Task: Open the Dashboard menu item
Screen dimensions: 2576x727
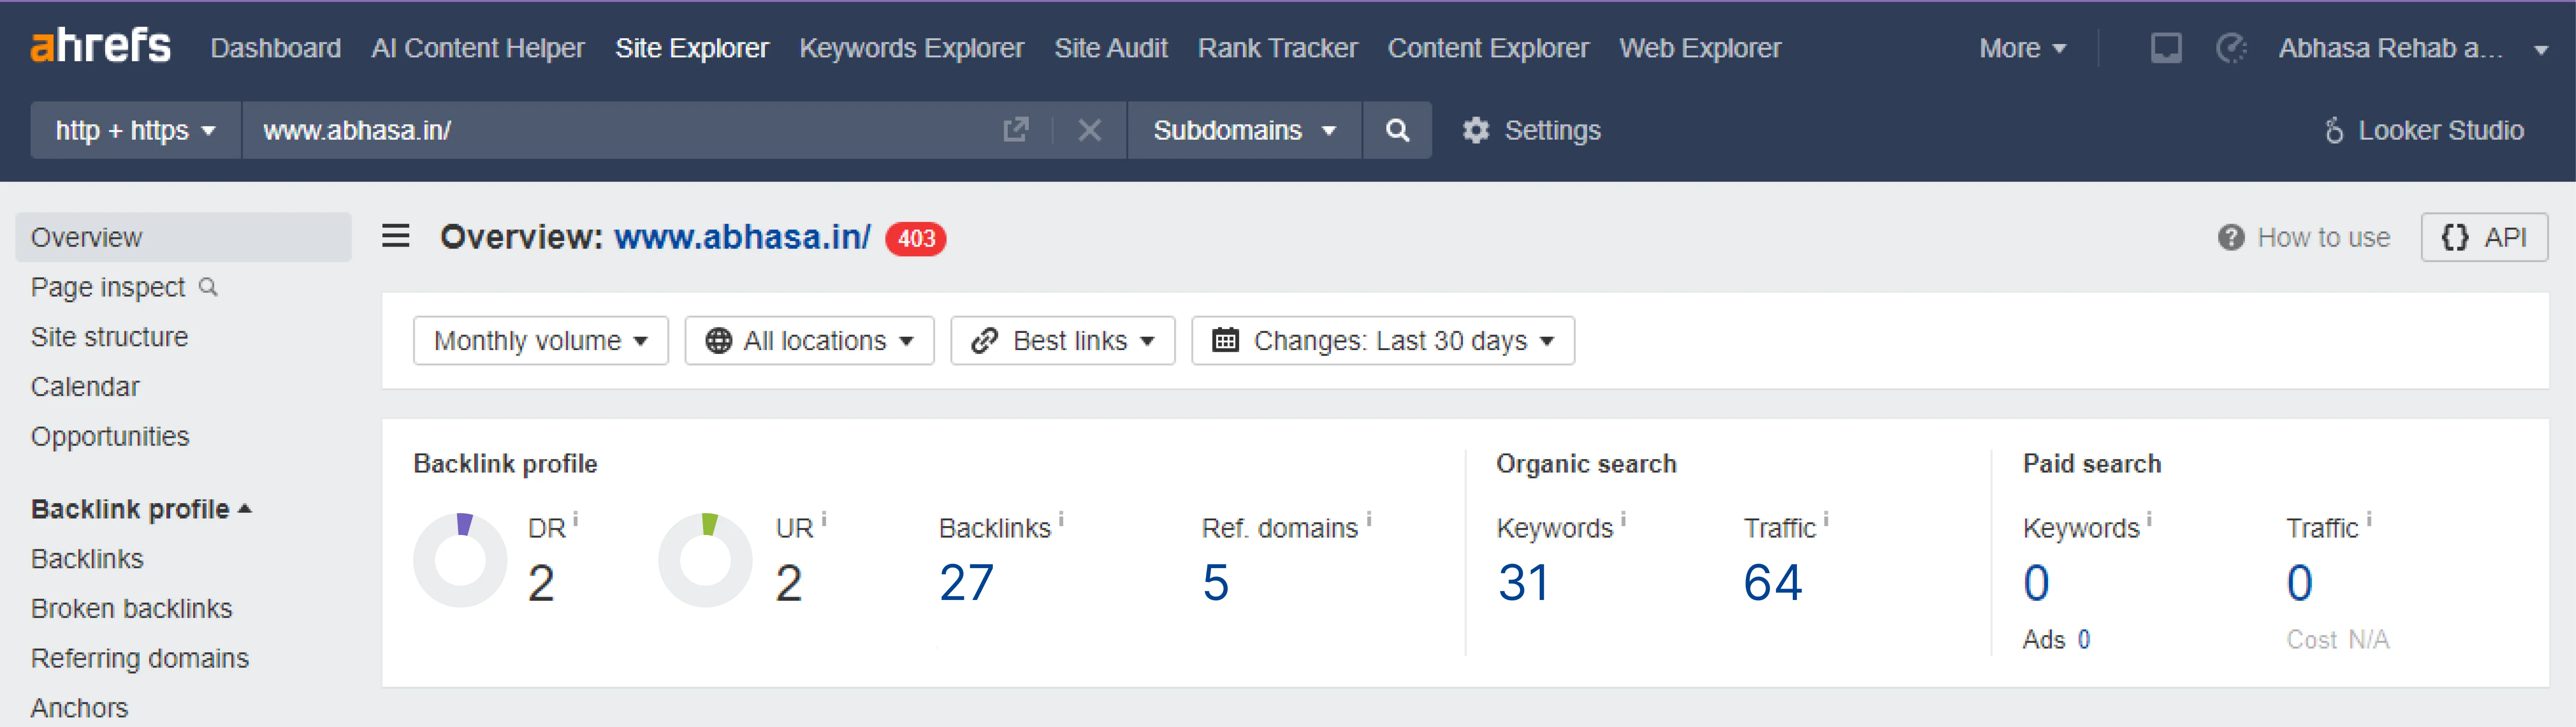Action: click(275, 48)
